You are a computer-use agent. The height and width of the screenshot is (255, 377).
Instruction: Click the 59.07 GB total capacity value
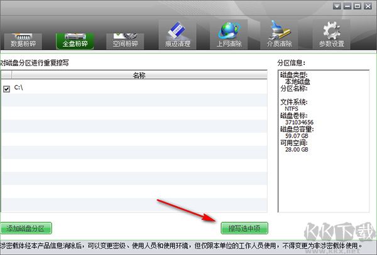297,136
